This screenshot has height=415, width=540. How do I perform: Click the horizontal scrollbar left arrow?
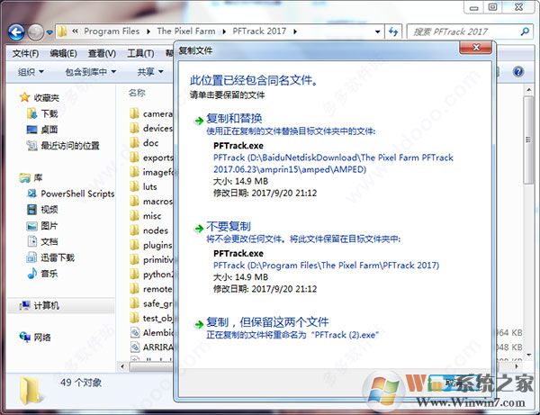click(x=122, y=366)
